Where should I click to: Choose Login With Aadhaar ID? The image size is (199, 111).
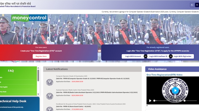[158, 56]
